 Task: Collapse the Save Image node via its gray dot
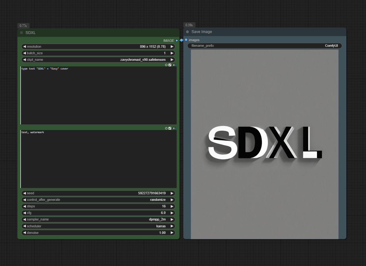tap(187, 32)
